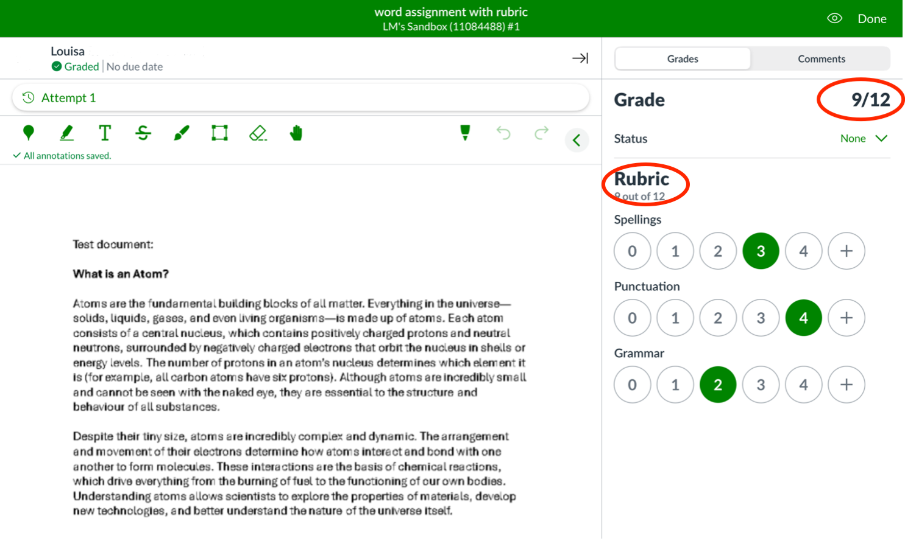Viewport: 905px width, 541px height.
Task: Select the point annotation pin tool
Action: click(x=28, y=133)
